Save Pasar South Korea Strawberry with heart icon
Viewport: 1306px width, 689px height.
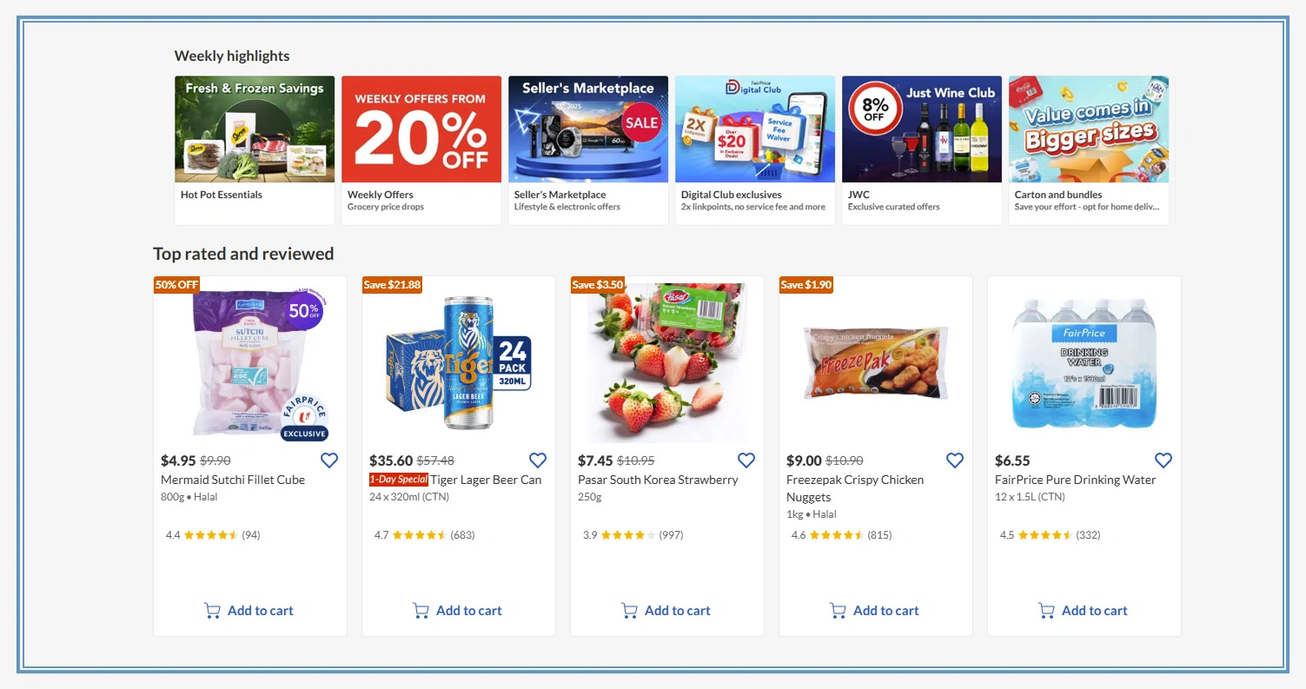pos(746,460)
